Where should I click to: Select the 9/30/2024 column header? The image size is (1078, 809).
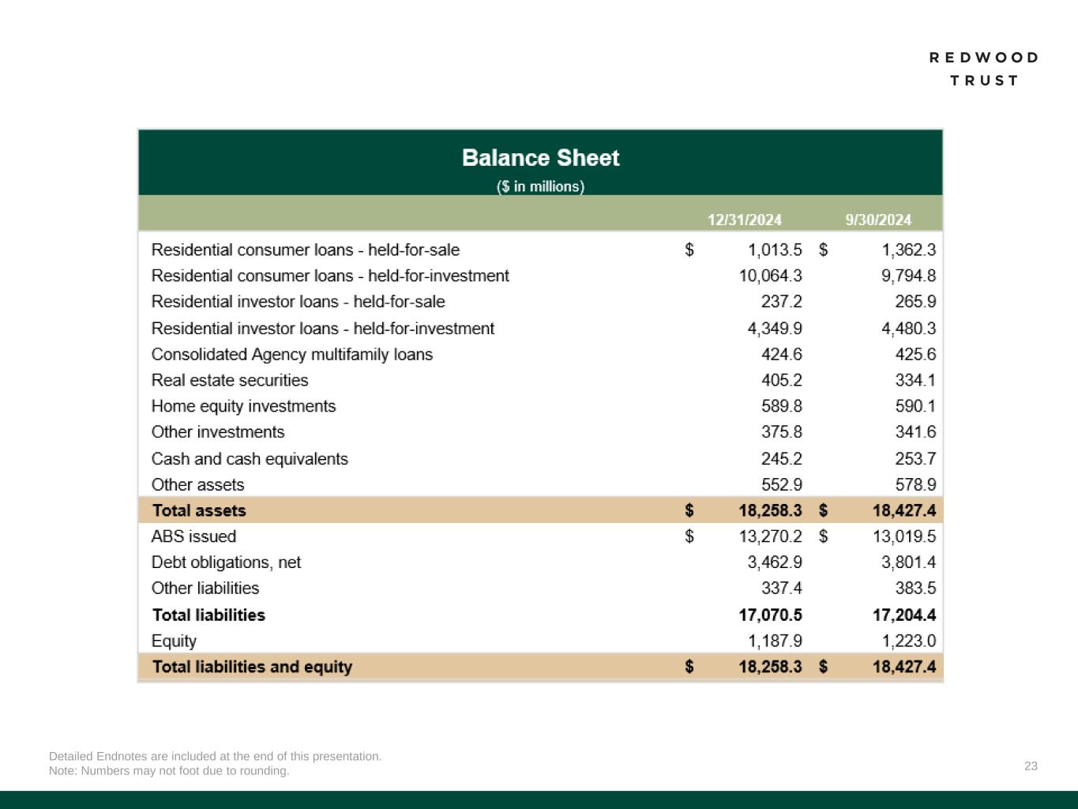tap(878, 220)
